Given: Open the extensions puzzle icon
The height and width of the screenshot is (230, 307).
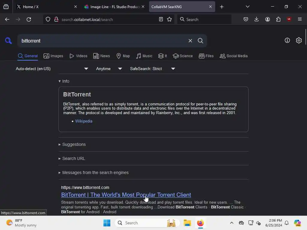Looking at the screenshot, I should 278,19.
